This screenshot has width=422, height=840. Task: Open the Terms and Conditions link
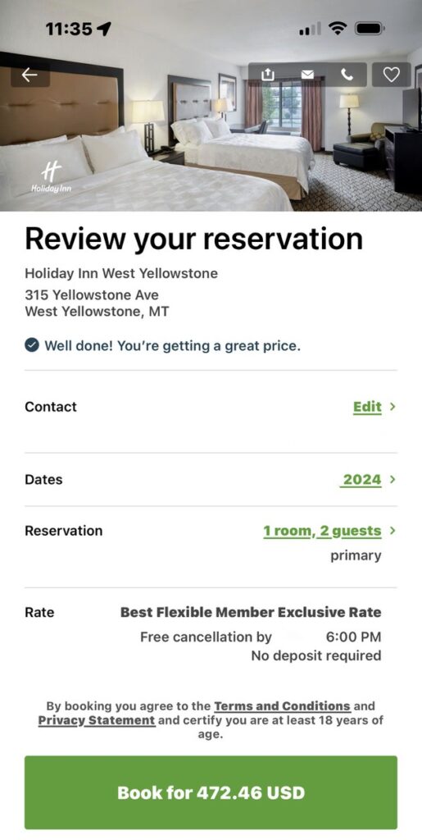click(283, 705)
